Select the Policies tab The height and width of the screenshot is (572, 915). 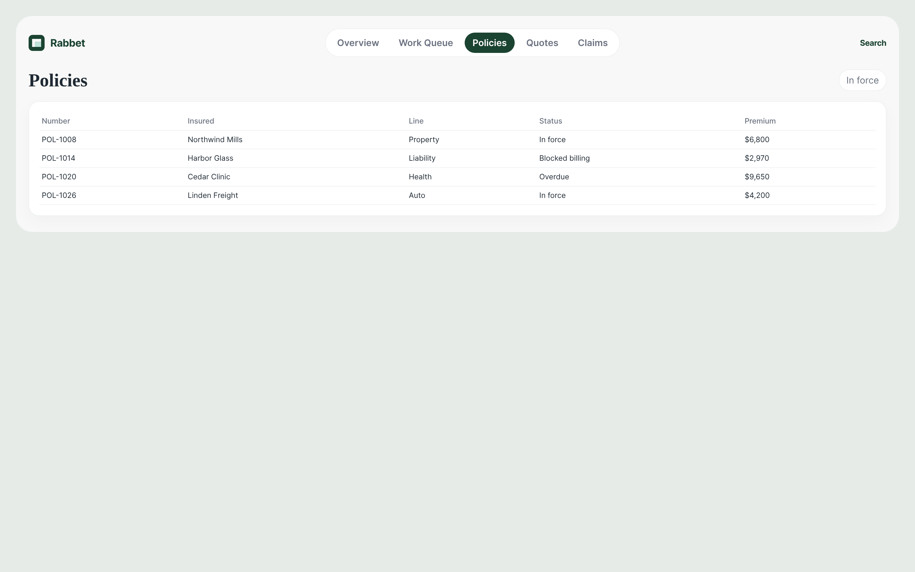coord(489,43)
